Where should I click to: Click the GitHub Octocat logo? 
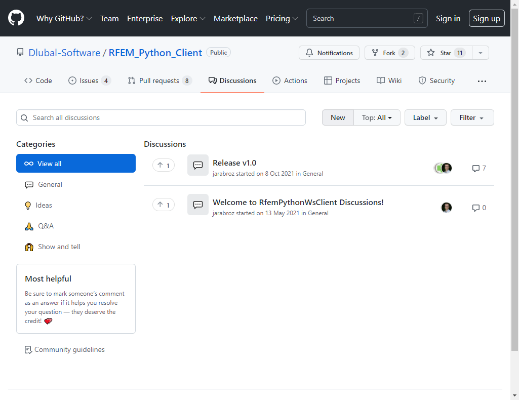coord(16,18)
